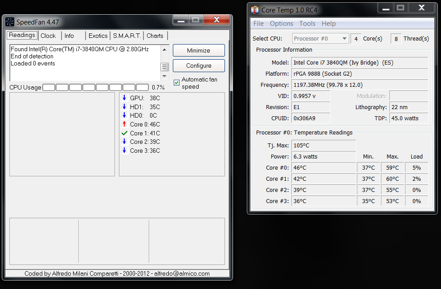Screen dimensions: 441x289
Task: Open the Options menu in Core Temp
Action: pos(282,24)
